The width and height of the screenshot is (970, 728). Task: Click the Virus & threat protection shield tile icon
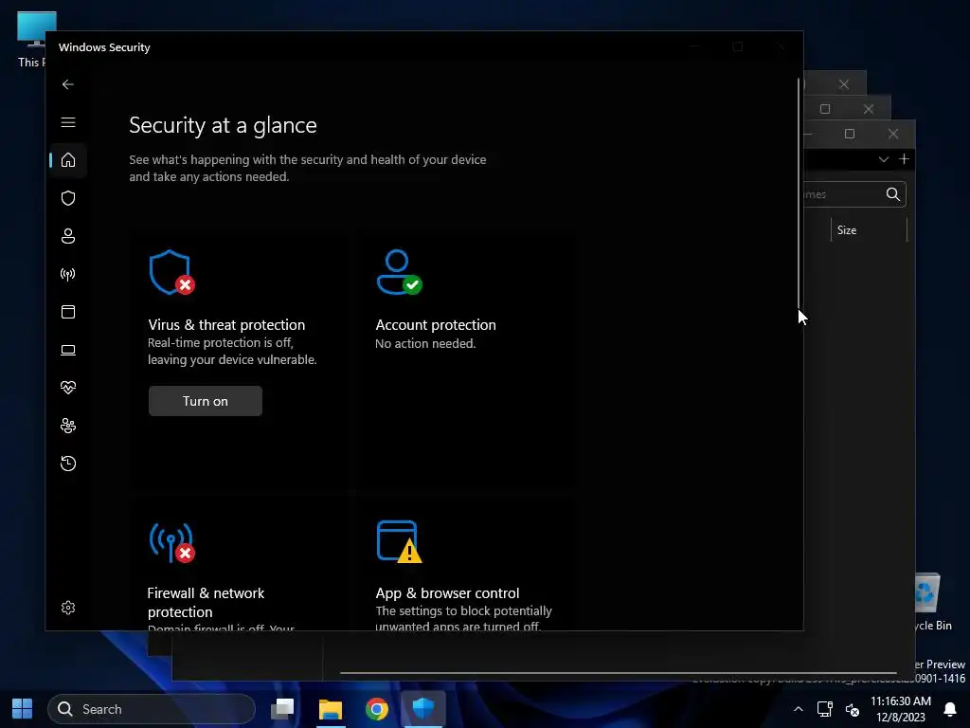[171, 272]
